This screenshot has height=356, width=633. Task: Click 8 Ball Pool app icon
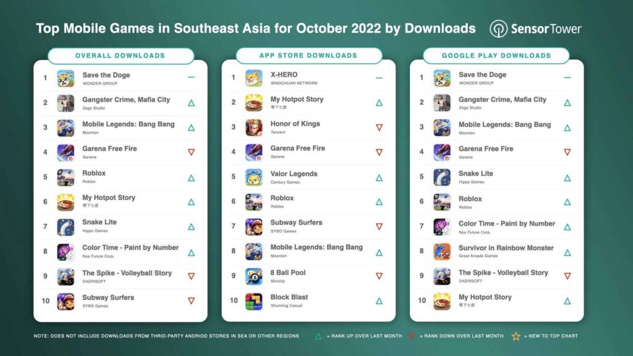(x=253, y=276)
